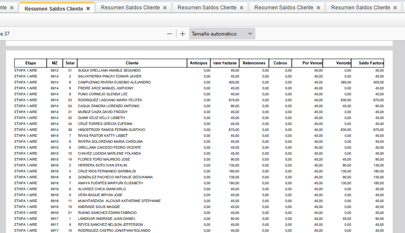
Task: Open the Tamaño automático zoom dropdown
Action: point(222,34)
